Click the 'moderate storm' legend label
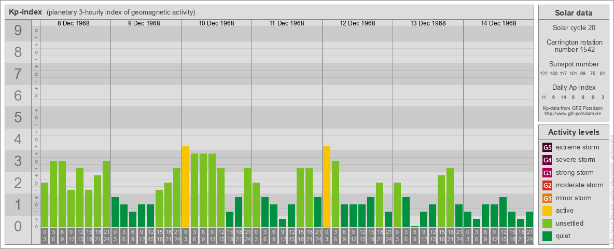 580,185
